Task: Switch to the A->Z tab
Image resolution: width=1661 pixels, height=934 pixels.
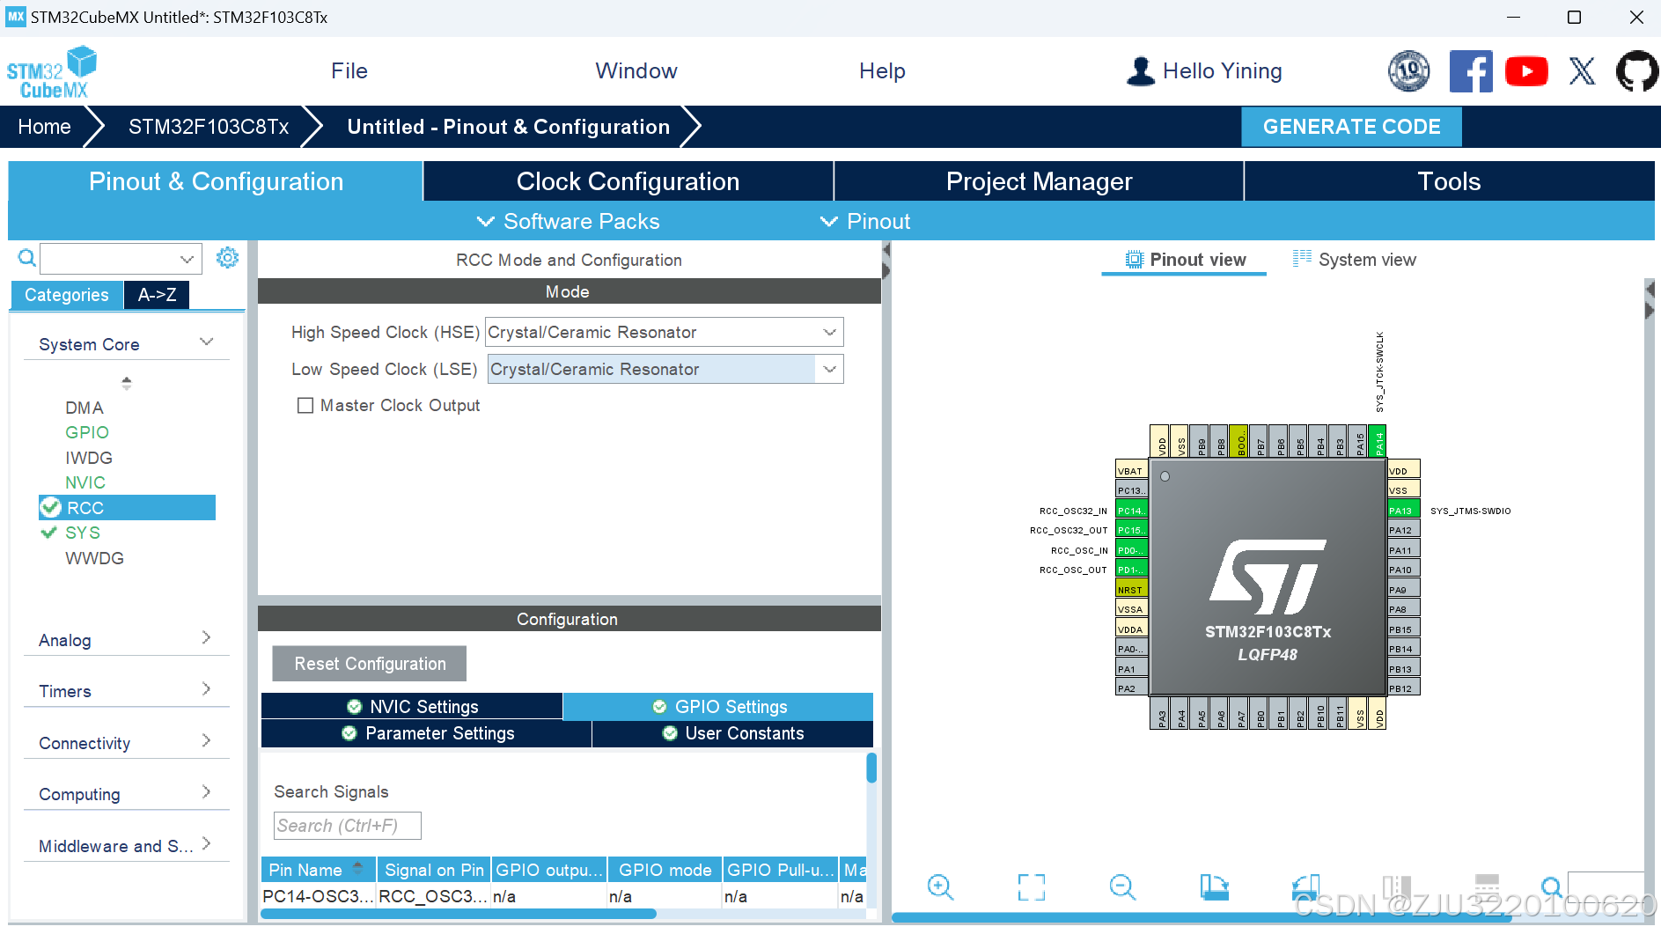Action: pyautogui.click(x=157, y=295)
